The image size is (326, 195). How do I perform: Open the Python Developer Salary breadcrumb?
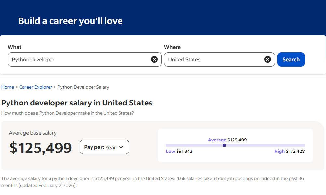(83, 87)
